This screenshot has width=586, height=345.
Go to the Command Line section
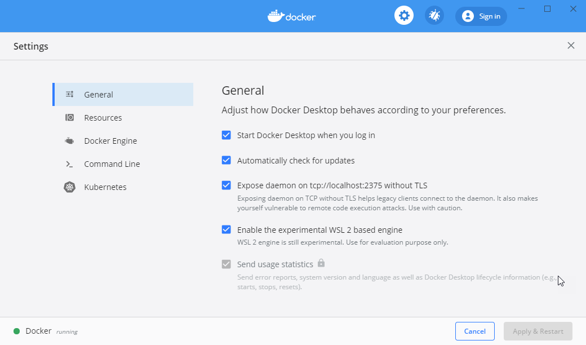[x=123, y=164]
